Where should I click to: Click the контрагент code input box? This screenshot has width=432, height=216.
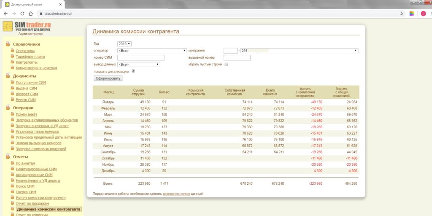point(231,51)
